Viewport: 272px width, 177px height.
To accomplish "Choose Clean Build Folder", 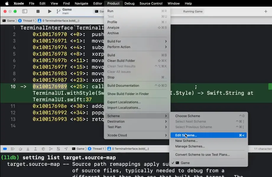I will tap(137, 61).
